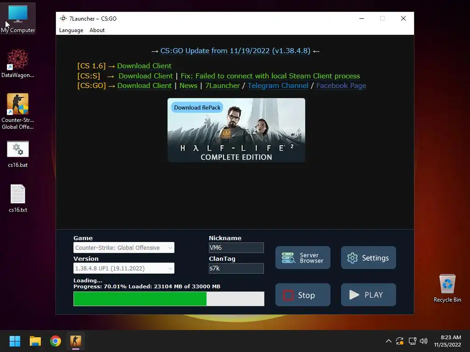This screenshot has width=470, height=352.
Task: Click the update sync tray icon
Action: [x=400, y=341]
